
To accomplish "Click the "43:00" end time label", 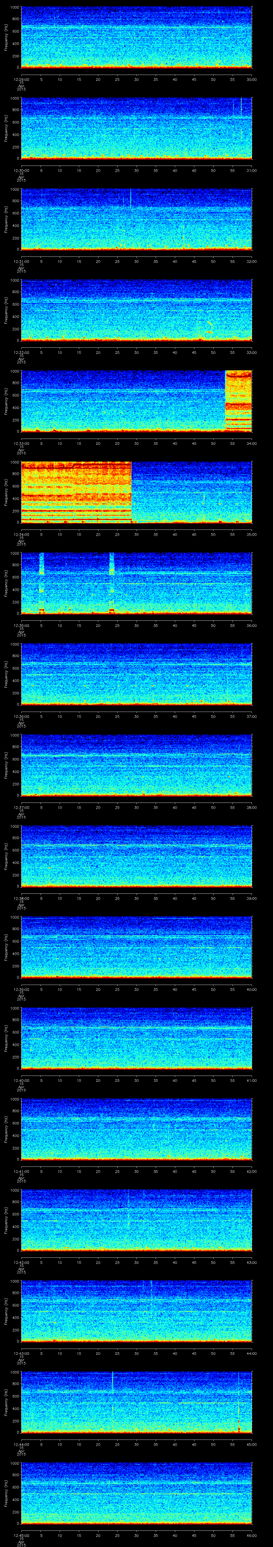I will (x=252, y=1262).
